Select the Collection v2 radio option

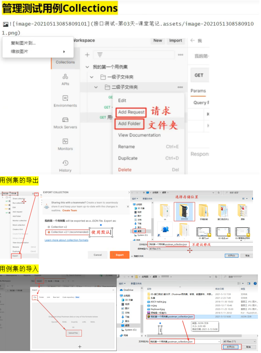(x=49, y=227)
